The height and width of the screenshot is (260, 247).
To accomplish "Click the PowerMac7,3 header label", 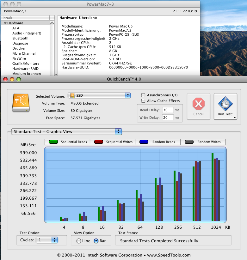I will [15, 11].
